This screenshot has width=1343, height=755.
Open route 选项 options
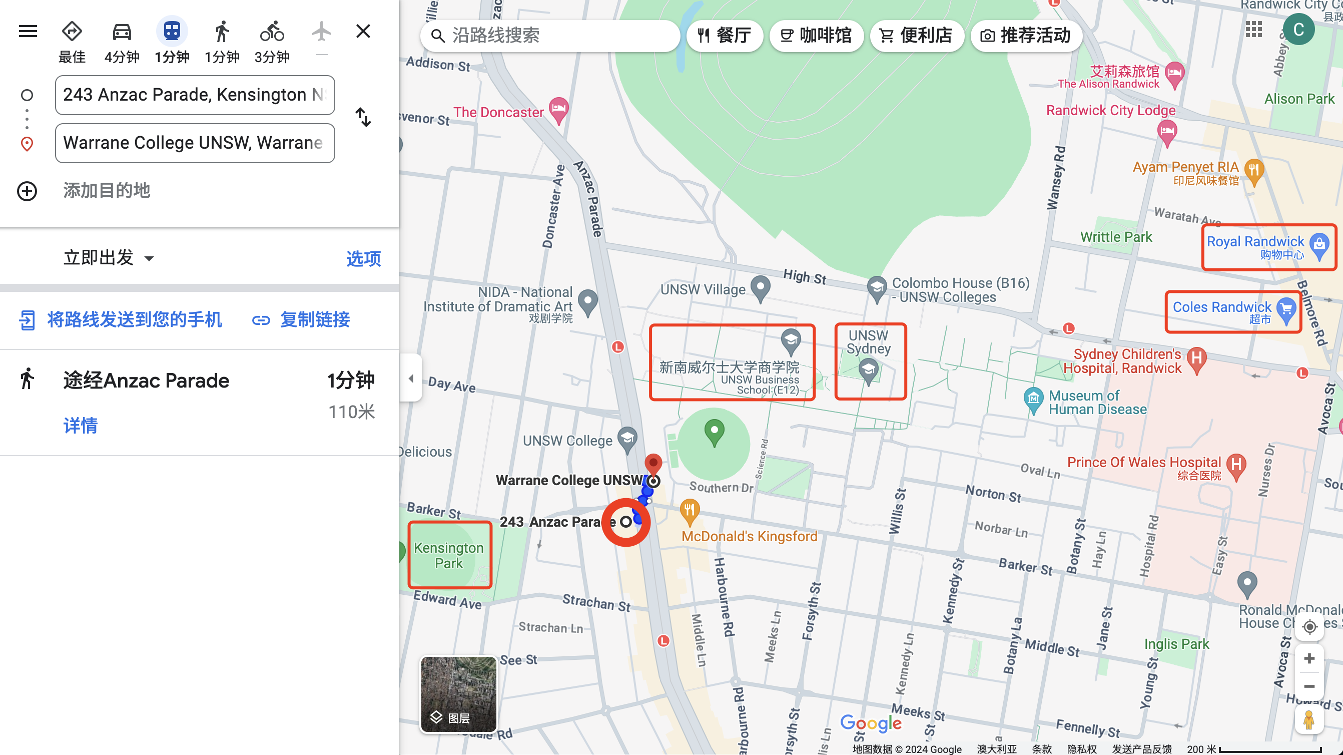[x=363, y=259]
